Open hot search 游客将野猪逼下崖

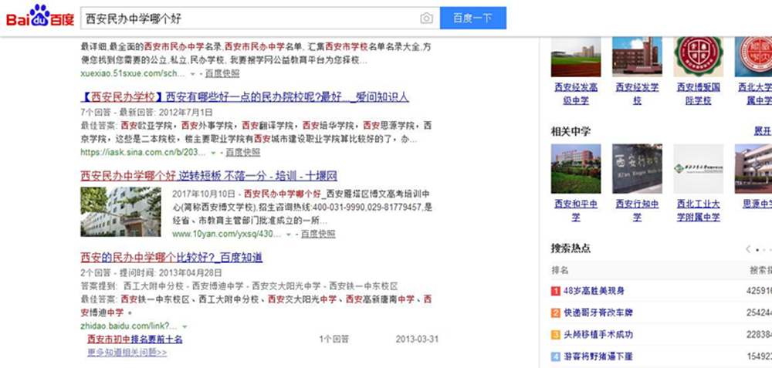[x=598, y=356]
